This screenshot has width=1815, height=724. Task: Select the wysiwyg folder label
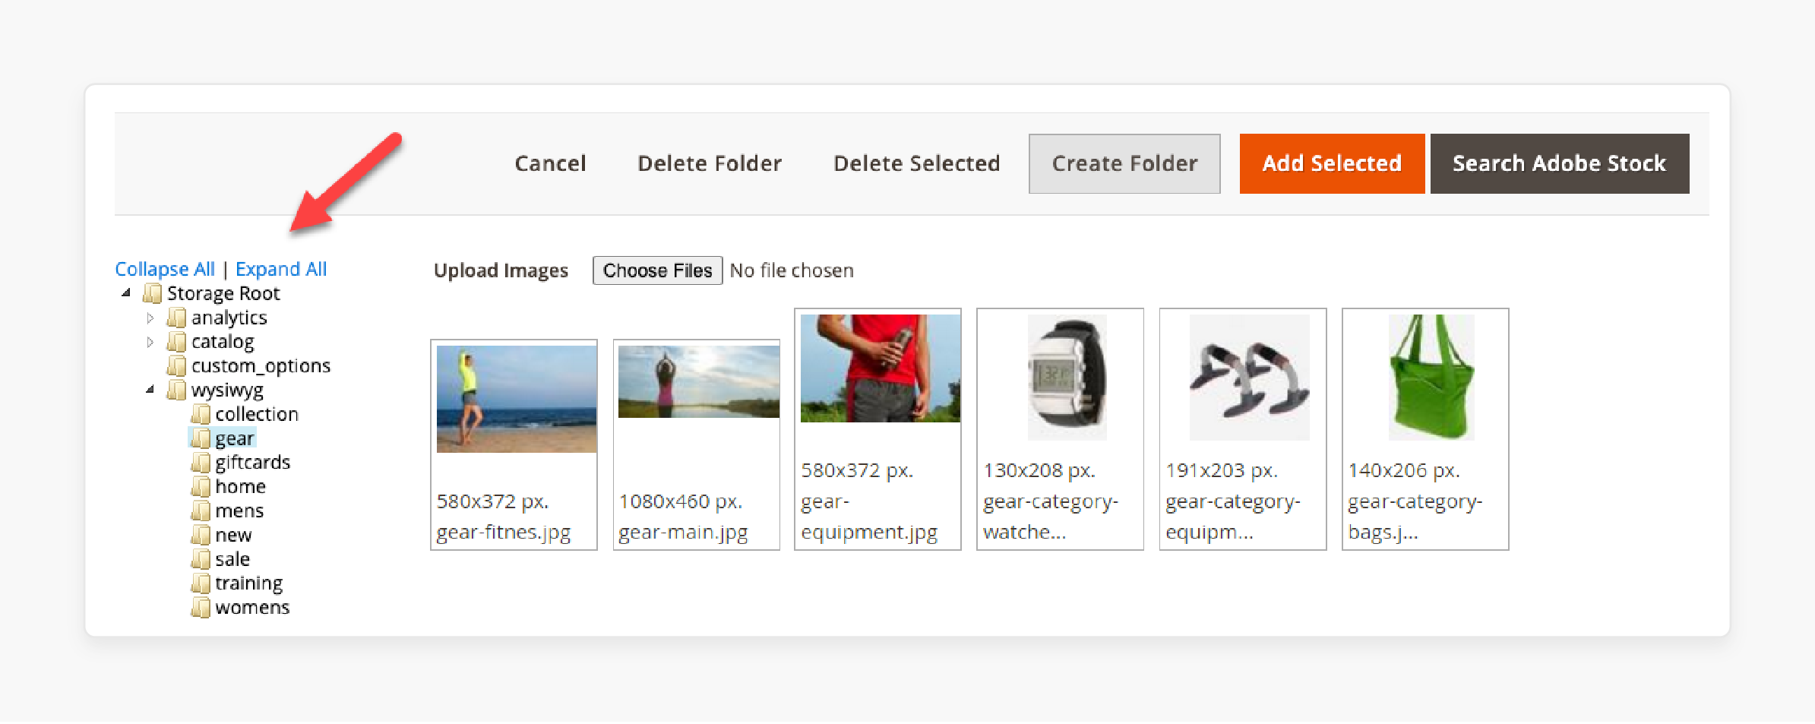pos(227,390)
